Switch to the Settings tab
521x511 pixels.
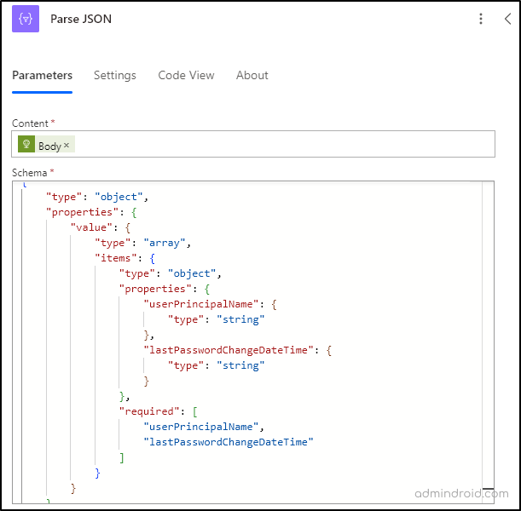click(x=115, y=75)
